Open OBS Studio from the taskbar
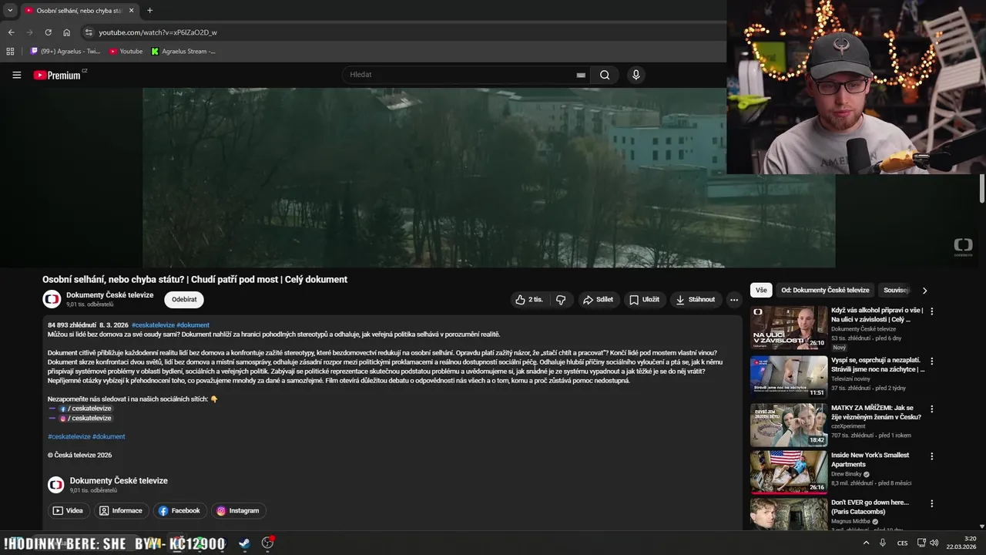 [267, 543]
